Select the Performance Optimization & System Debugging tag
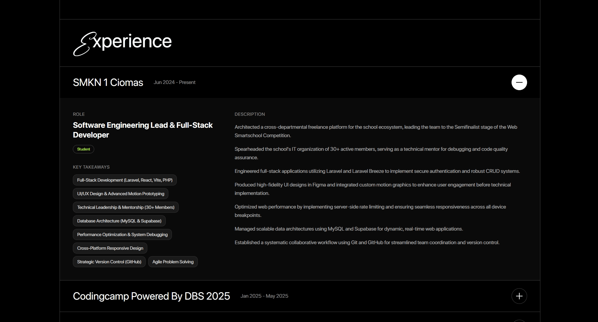598x322 pixels. click(122, 234)
